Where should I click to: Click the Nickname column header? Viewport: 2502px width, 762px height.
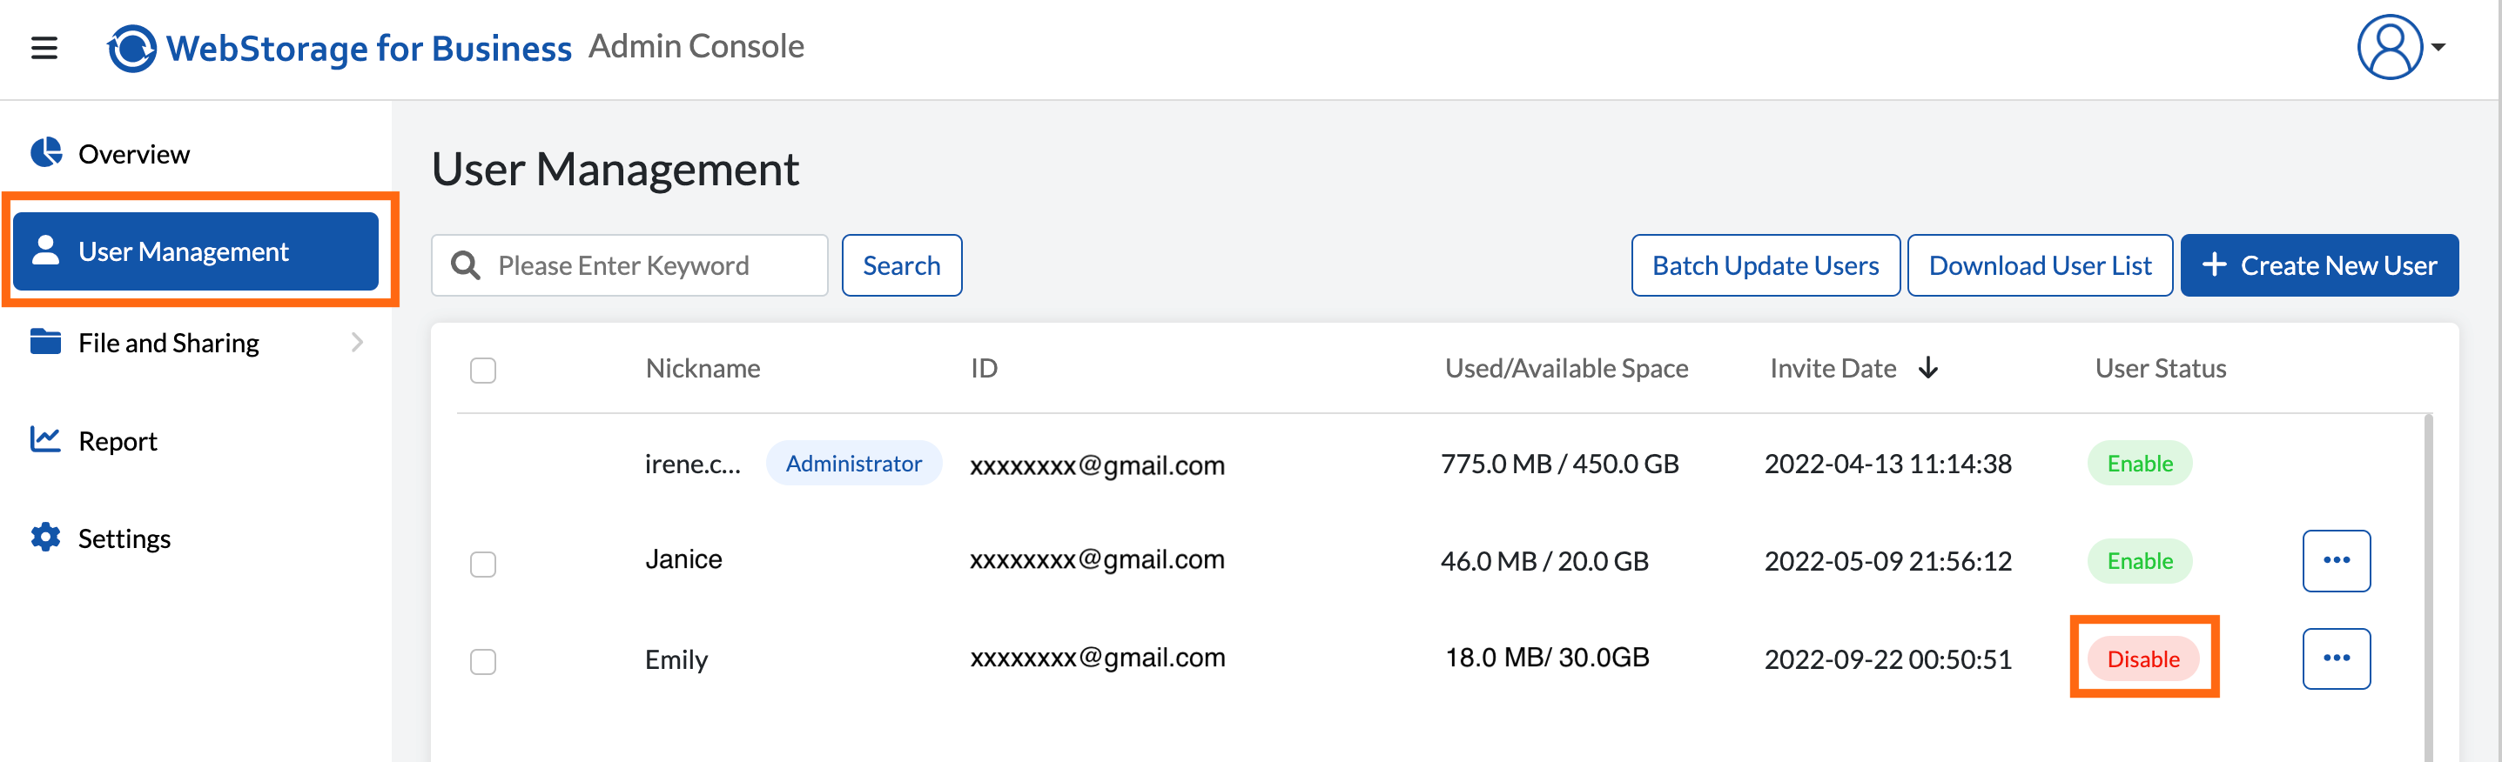[x=703, y=368]
